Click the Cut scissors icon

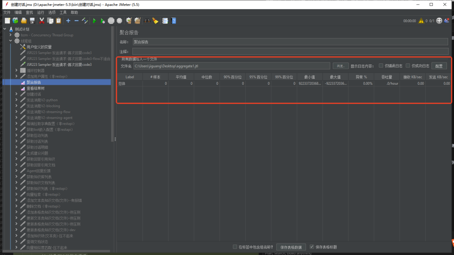click(42, 21)
